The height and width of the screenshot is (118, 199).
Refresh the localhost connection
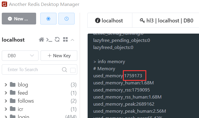pyautogui.click(x=57, y=40)
